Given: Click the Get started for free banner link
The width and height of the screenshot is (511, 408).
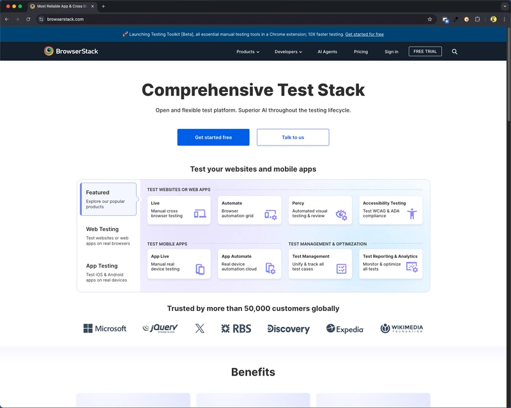Looking at the screenshot, I should pos(364,34).
